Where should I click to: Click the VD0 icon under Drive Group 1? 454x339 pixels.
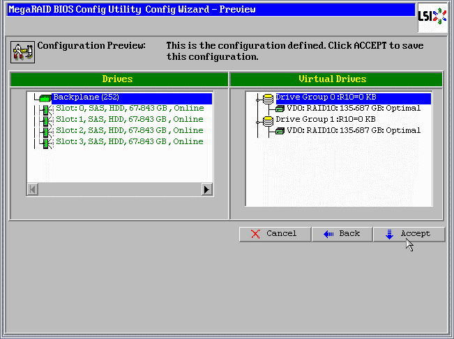pos(280,131)
